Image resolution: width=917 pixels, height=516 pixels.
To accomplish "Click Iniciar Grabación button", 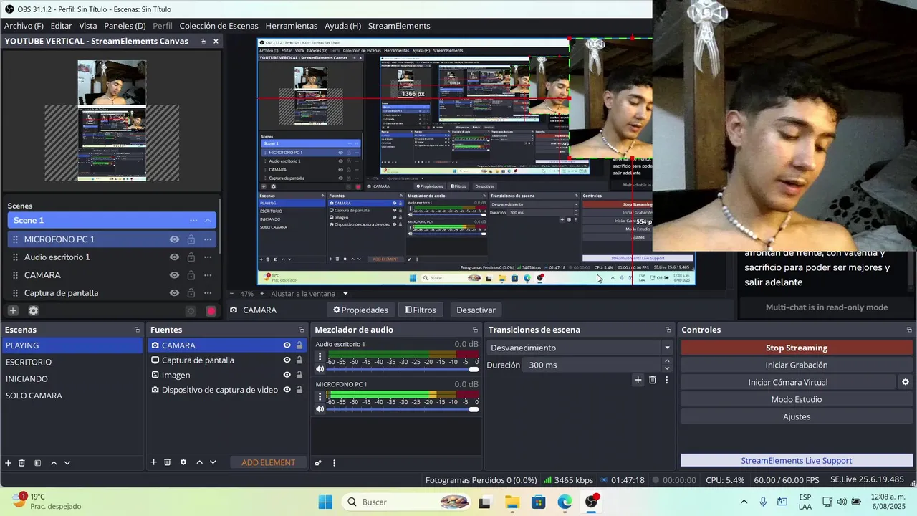I will [x=796, y=365].
